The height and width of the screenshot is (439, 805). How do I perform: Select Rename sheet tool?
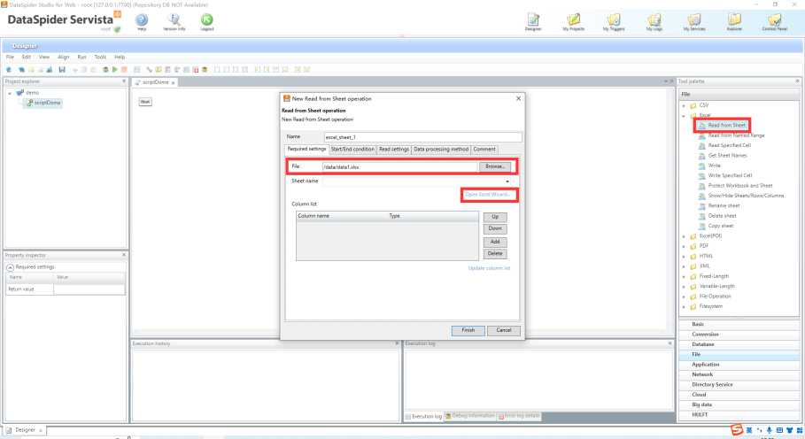724,205
